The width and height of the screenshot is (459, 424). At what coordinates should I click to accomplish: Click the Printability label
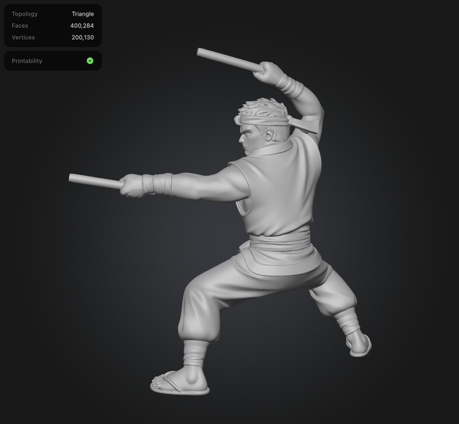tap(27, 61)
